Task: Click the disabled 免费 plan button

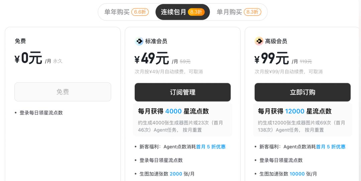Action: click(x=63, y=92)
